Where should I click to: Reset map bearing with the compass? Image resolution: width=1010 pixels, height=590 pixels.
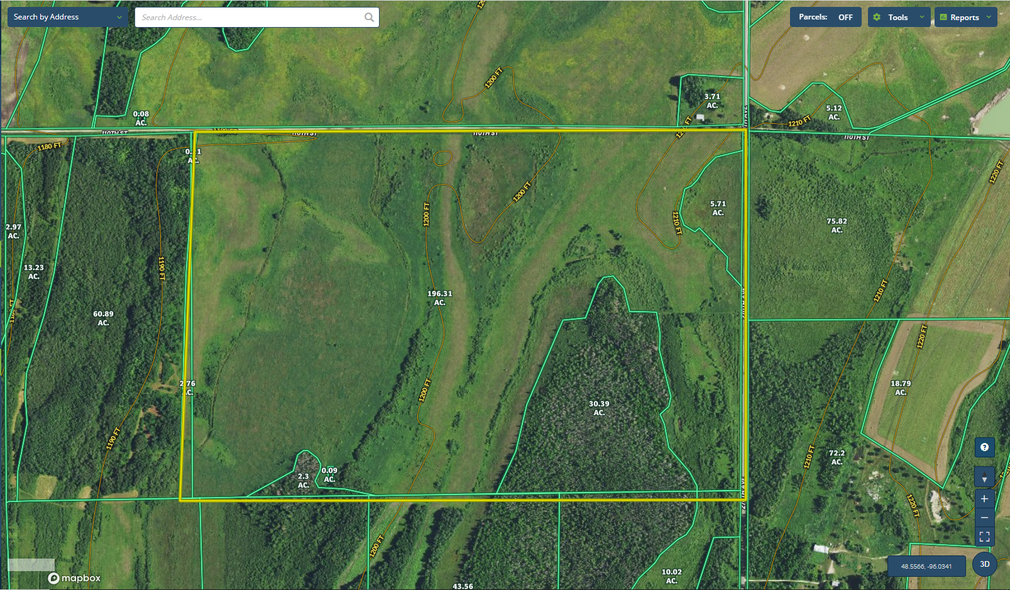pos(984,477)
